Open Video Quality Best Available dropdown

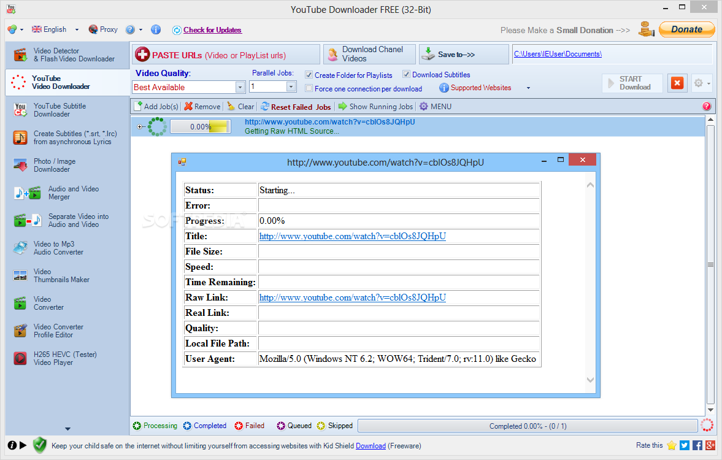[x=239, y=87]
